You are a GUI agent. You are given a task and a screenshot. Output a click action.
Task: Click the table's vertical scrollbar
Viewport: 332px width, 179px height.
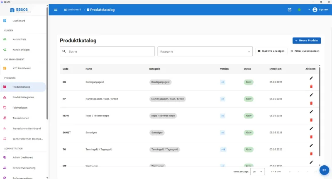click(320, 111)
